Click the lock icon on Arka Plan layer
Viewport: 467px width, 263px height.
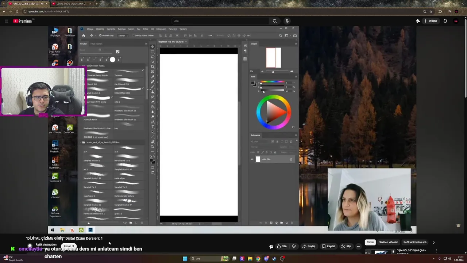[291, 159]
